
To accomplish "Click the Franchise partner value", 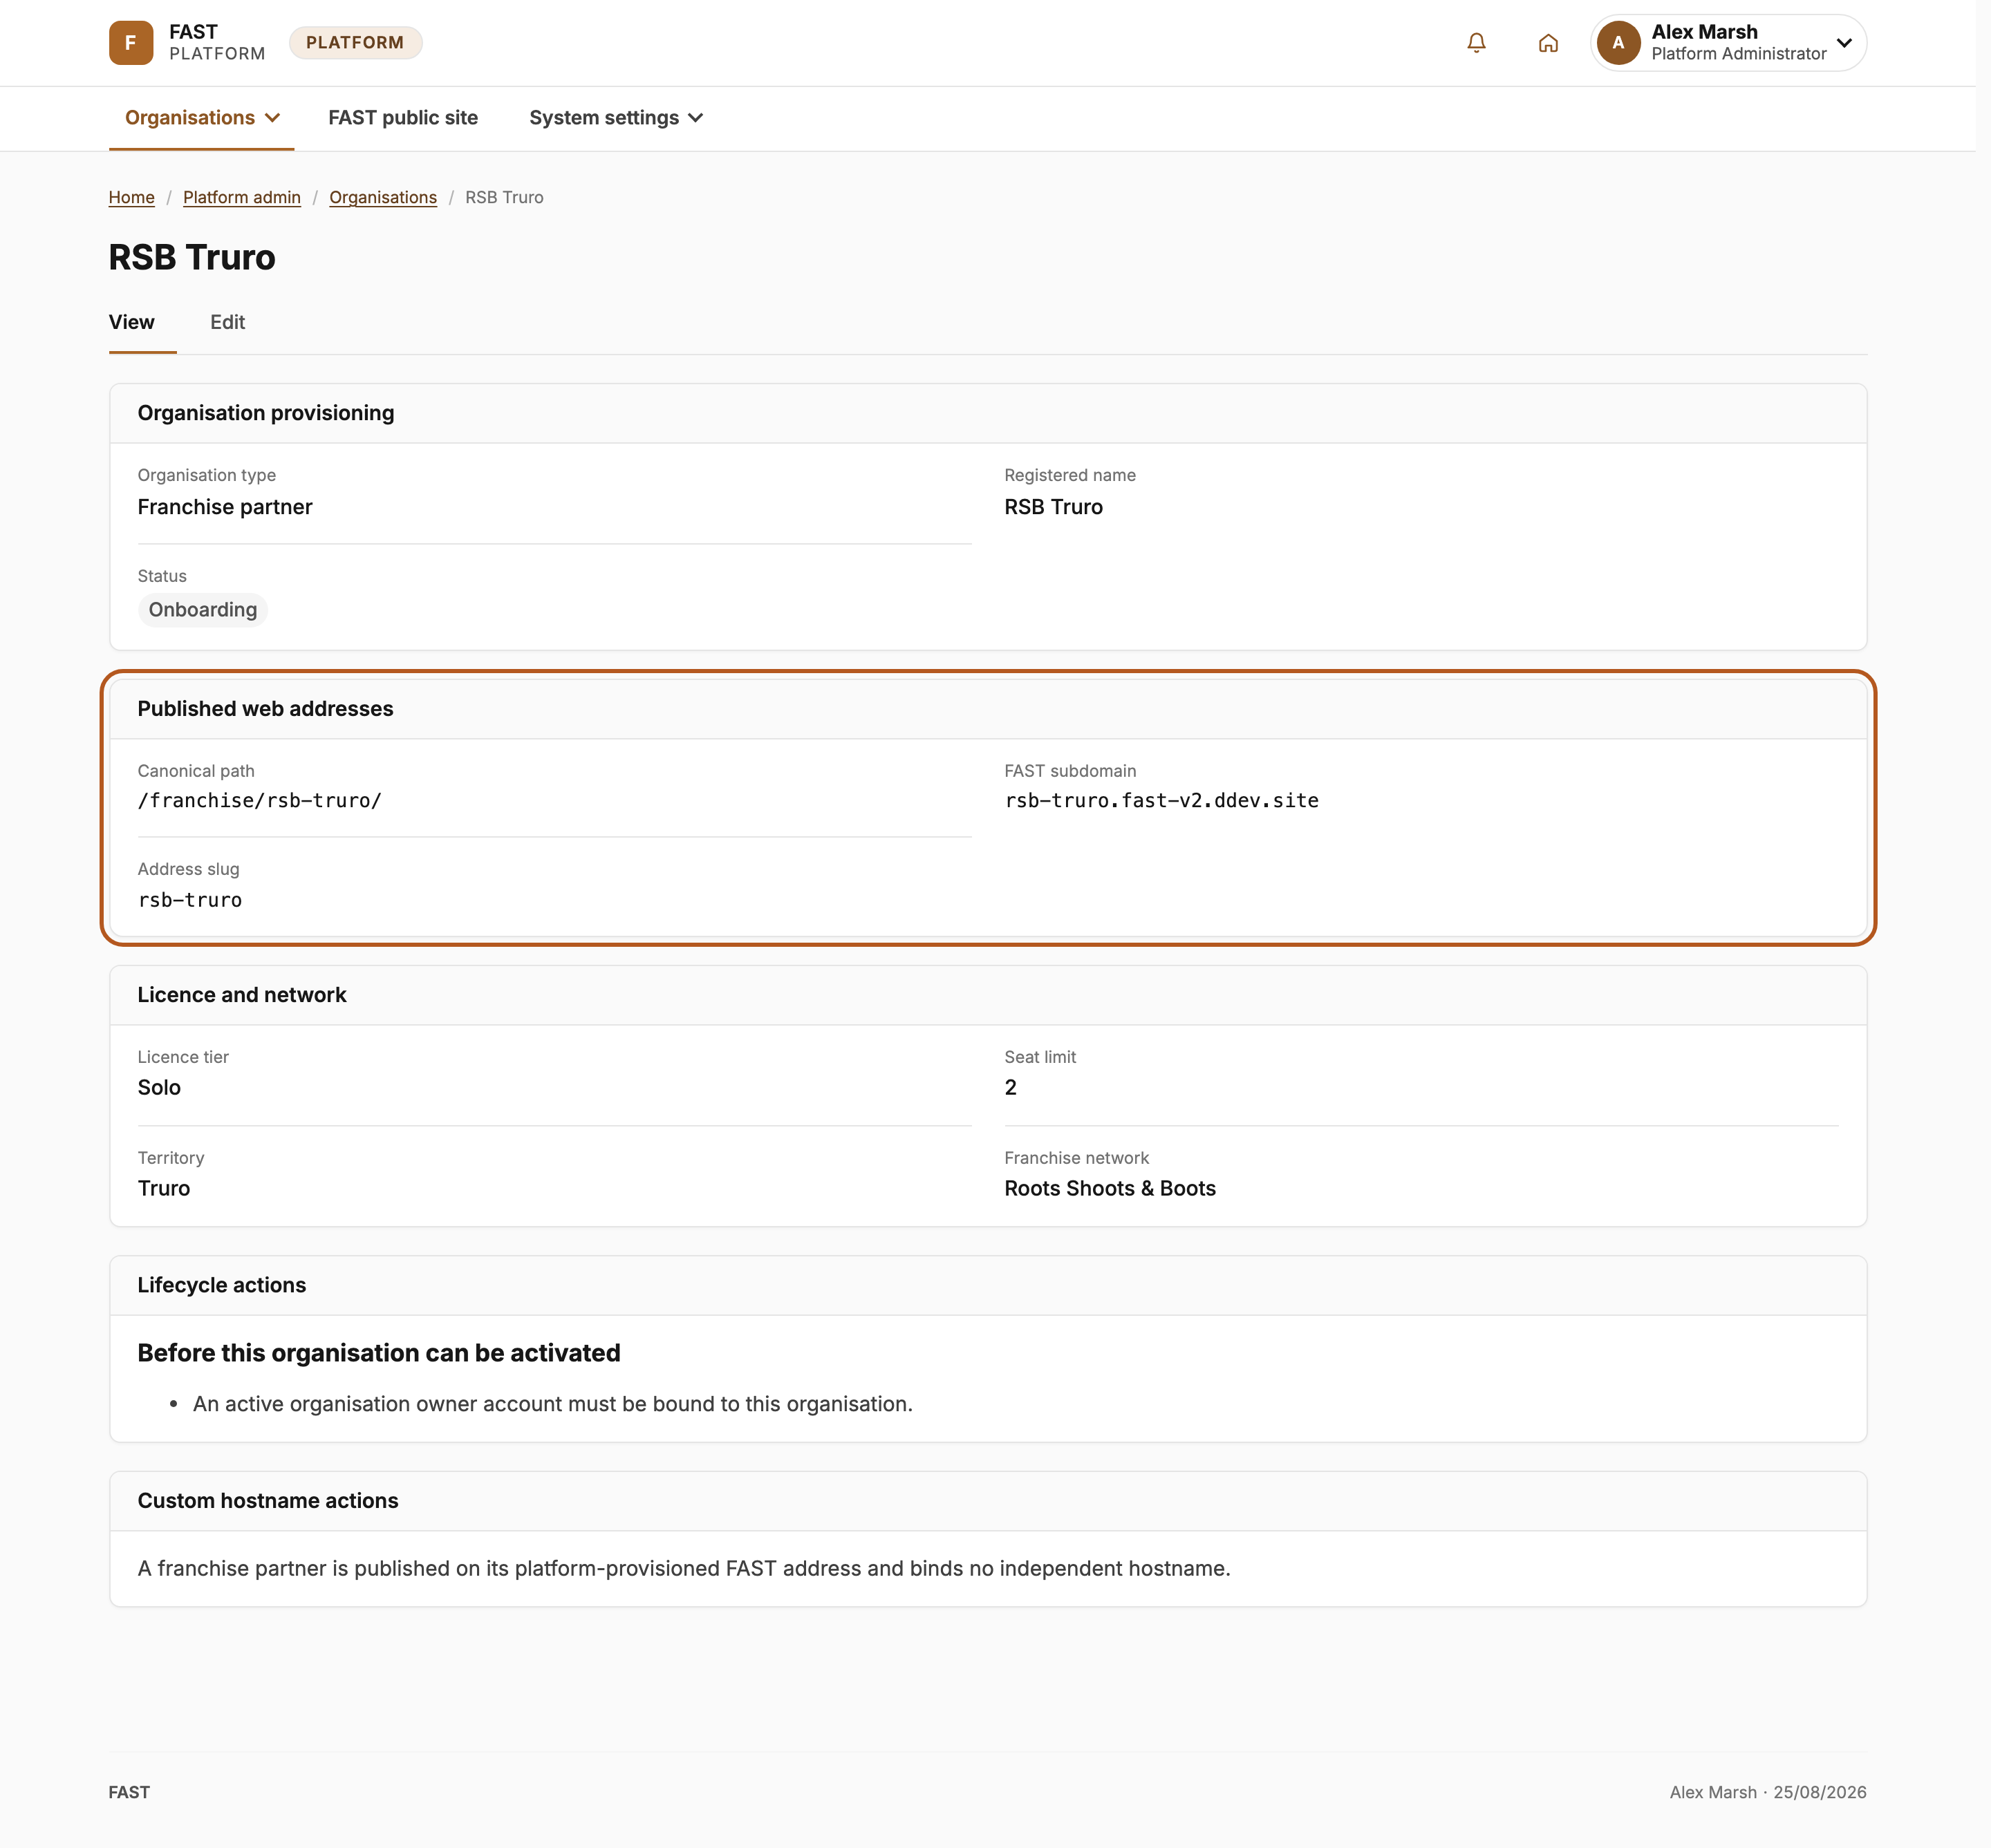I will (x=225, y=507).
